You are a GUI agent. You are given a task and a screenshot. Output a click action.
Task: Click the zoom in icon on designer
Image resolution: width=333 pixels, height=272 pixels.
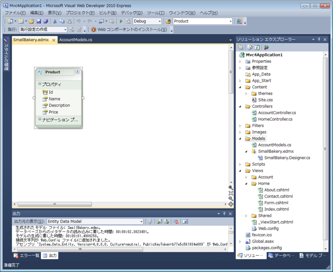[231, 188]
